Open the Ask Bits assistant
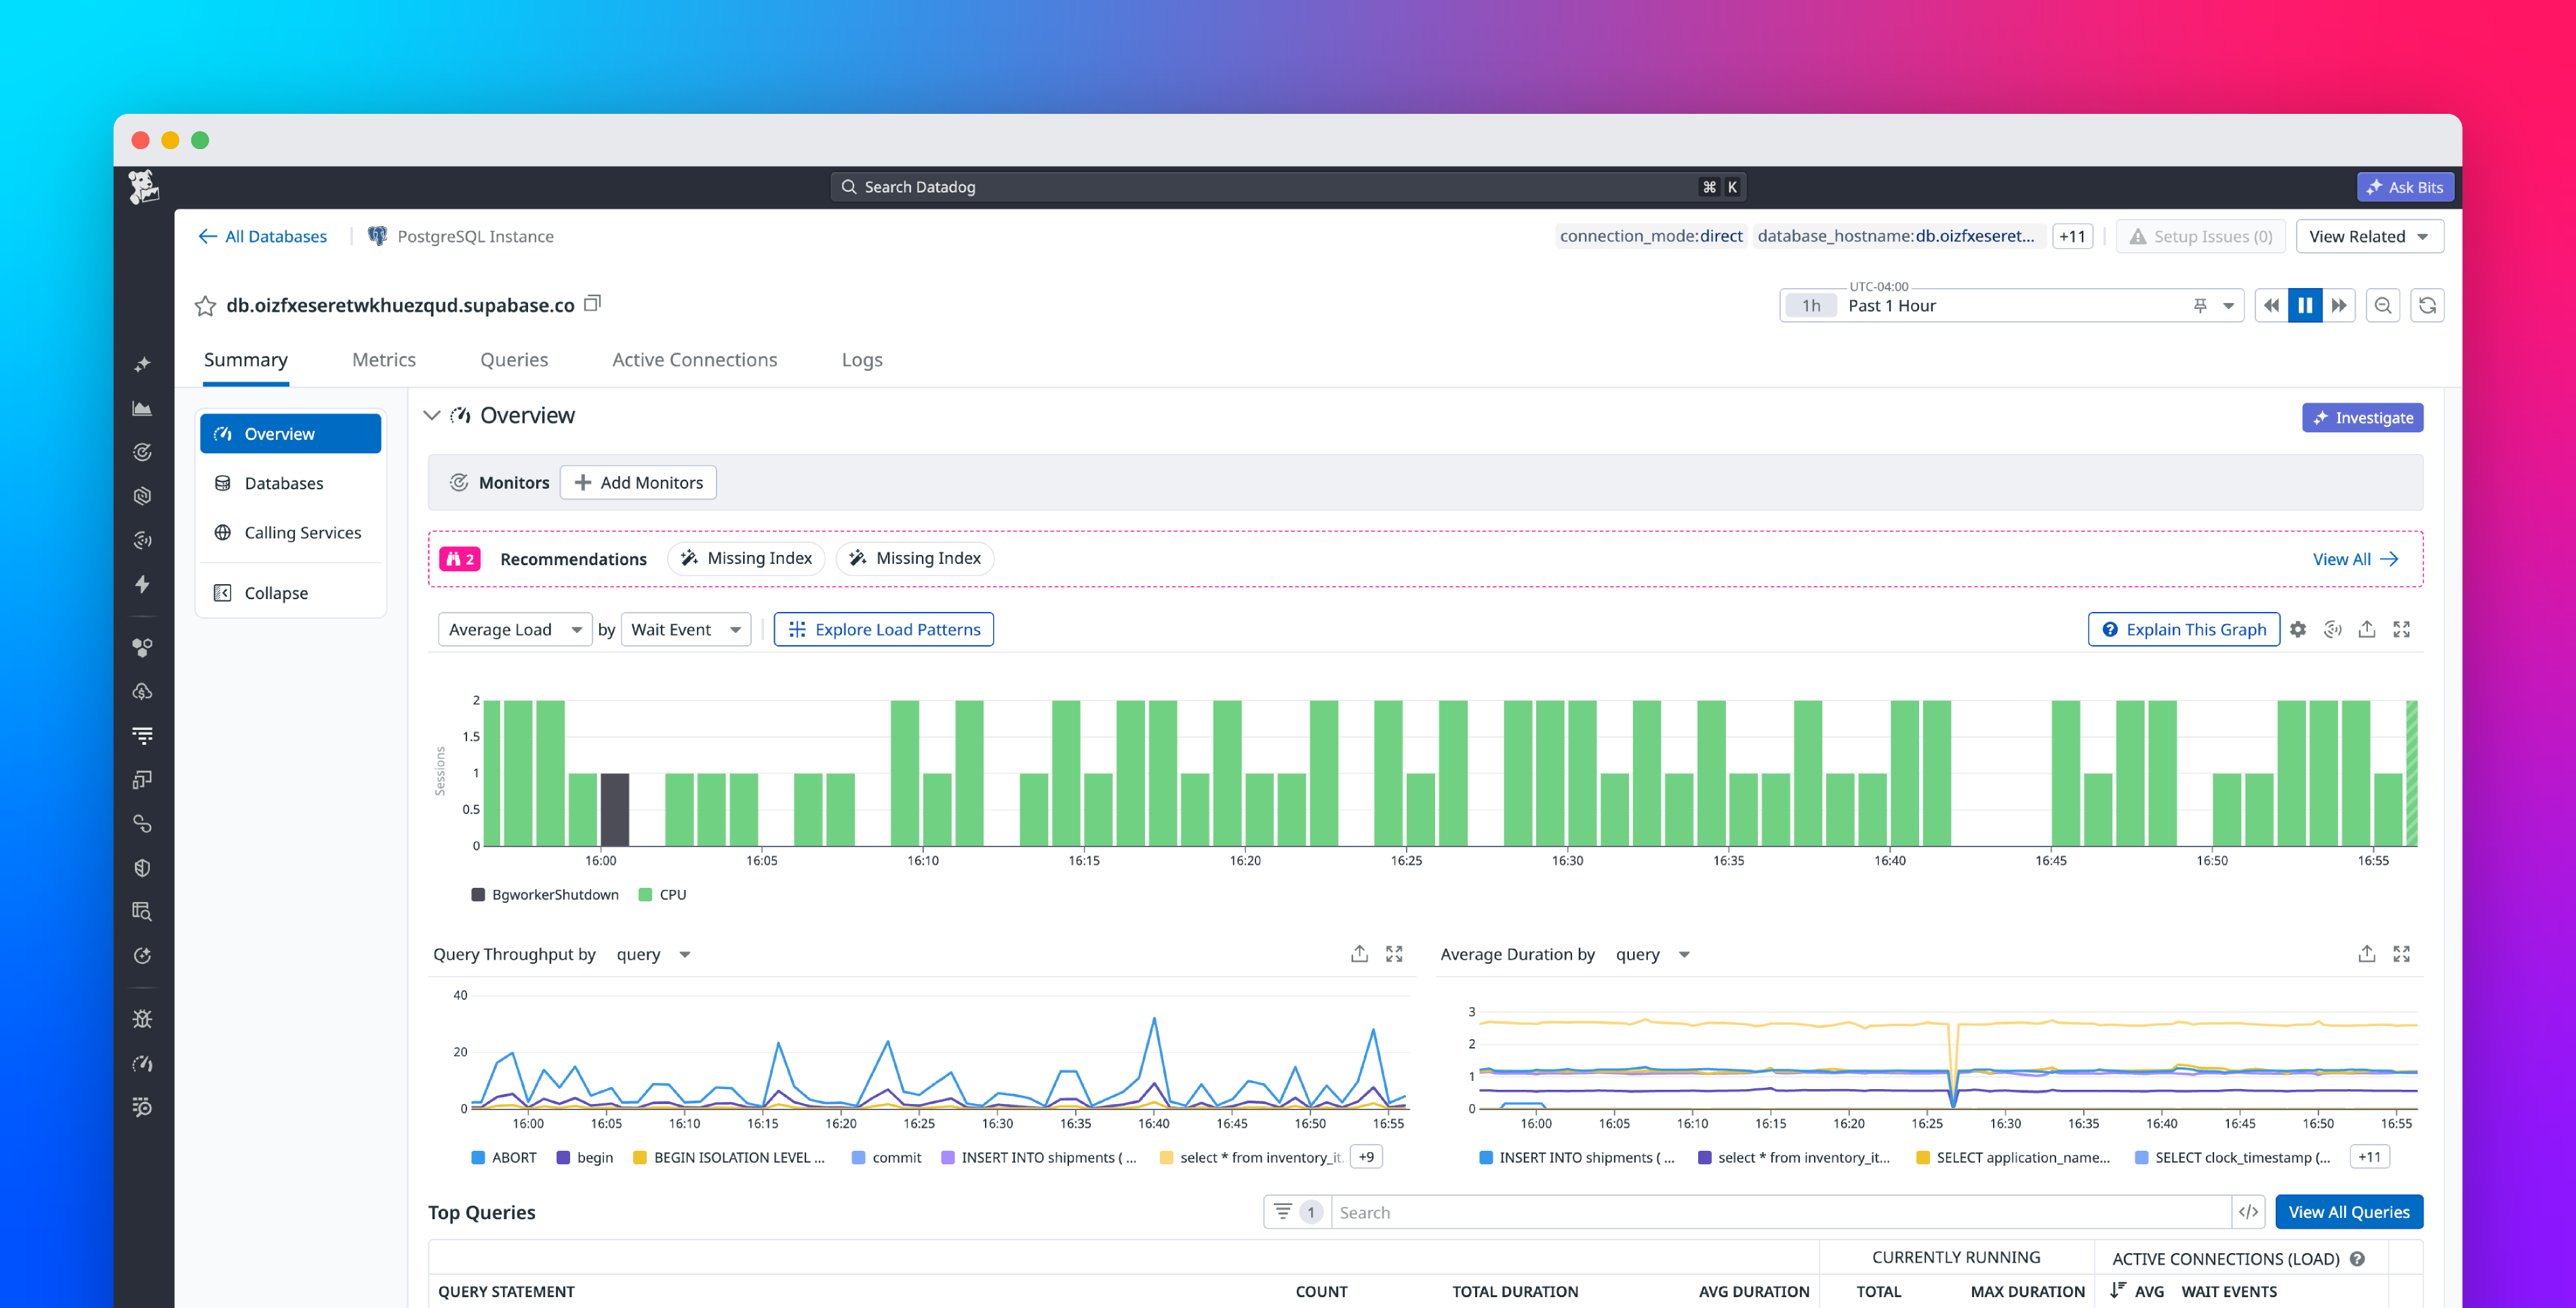The image size is (2576, 1308). click(x=2404, y=187)
